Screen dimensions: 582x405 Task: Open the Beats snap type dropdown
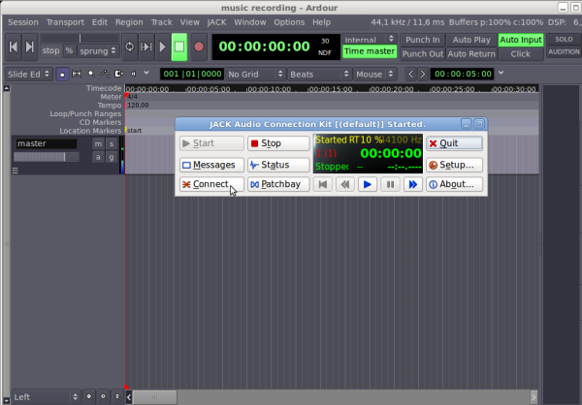(319, 75)
